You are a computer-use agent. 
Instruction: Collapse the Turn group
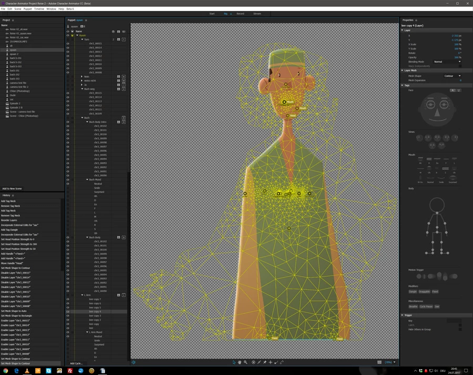82,39
